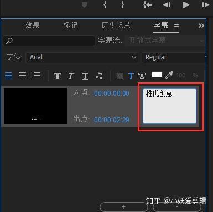Open the white color swatch
Screen dimensions: 213x212
point(157,75)
